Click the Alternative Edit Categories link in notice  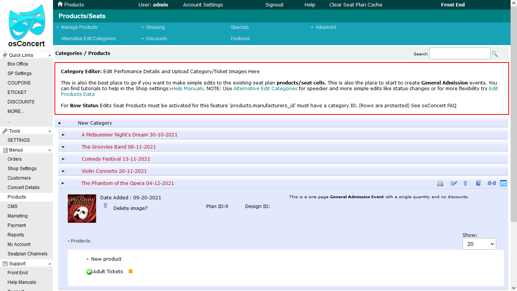(265, 89)
